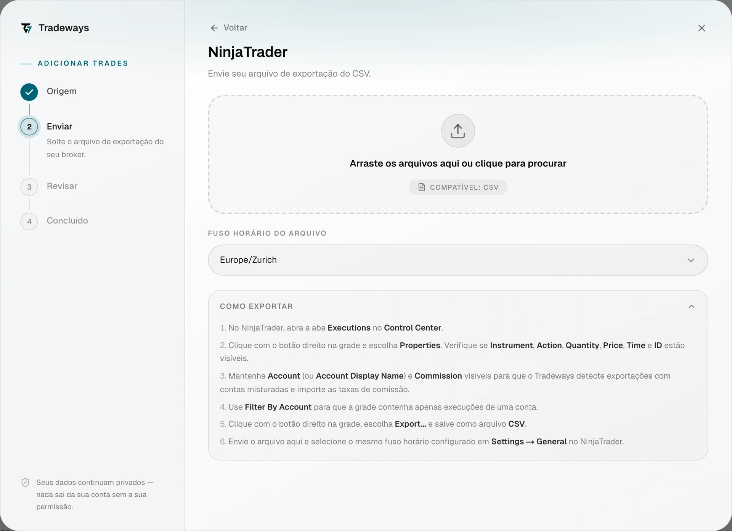Click the Como Exportar header
Image resolution: width=732 pixels, height=531 pixels.
click(x=257, y=306)
